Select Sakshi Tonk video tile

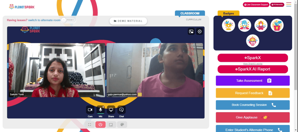coord(57,70)
